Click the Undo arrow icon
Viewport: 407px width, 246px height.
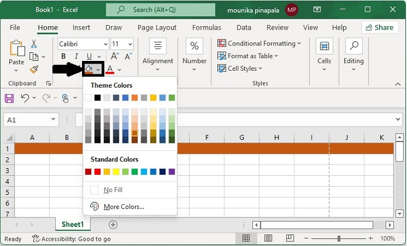(x=25, y=98)
